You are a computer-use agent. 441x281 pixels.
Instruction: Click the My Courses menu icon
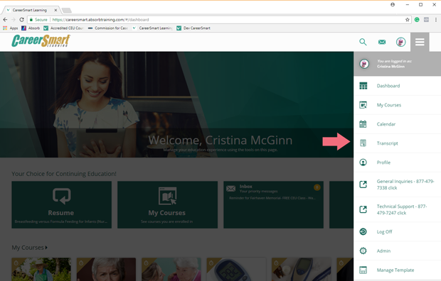pos(363,105)
